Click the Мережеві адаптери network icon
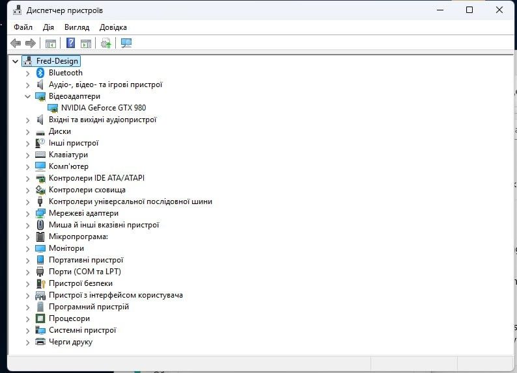The image size is (517, 373). pos(40,213)
